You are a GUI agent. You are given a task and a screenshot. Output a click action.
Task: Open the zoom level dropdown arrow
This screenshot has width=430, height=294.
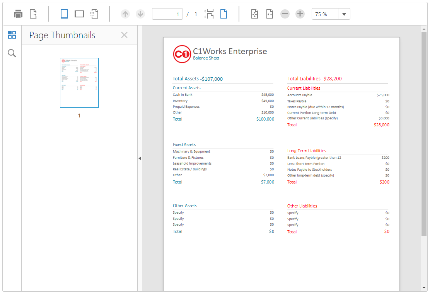[344, 14]
